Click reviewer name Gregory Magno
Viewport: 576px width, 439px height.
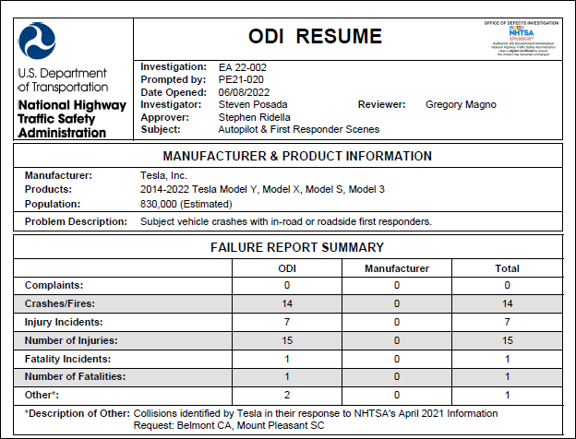[x=461, y=104]
